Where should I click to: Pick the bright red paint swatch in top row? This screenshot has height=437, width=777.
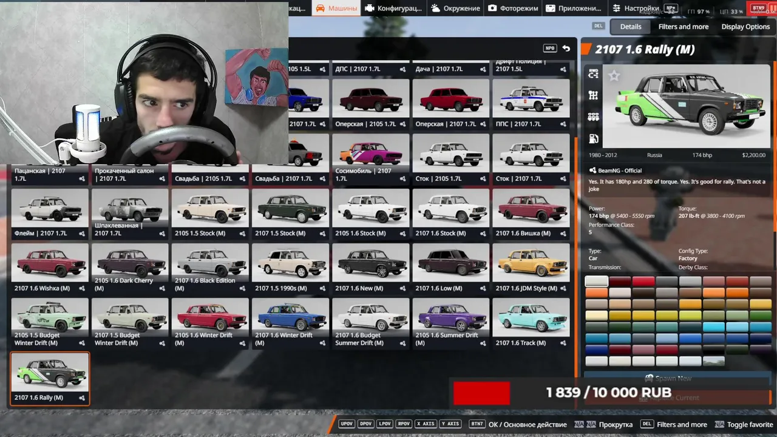643,281
